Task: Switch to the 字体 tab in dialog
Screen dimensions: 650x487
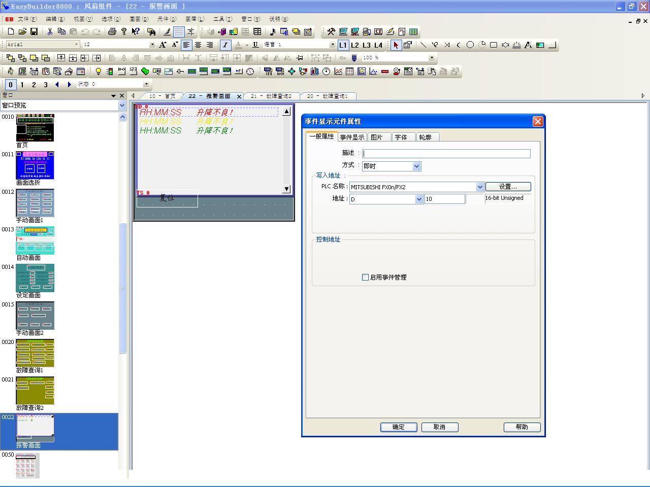Action: (401, 137)
